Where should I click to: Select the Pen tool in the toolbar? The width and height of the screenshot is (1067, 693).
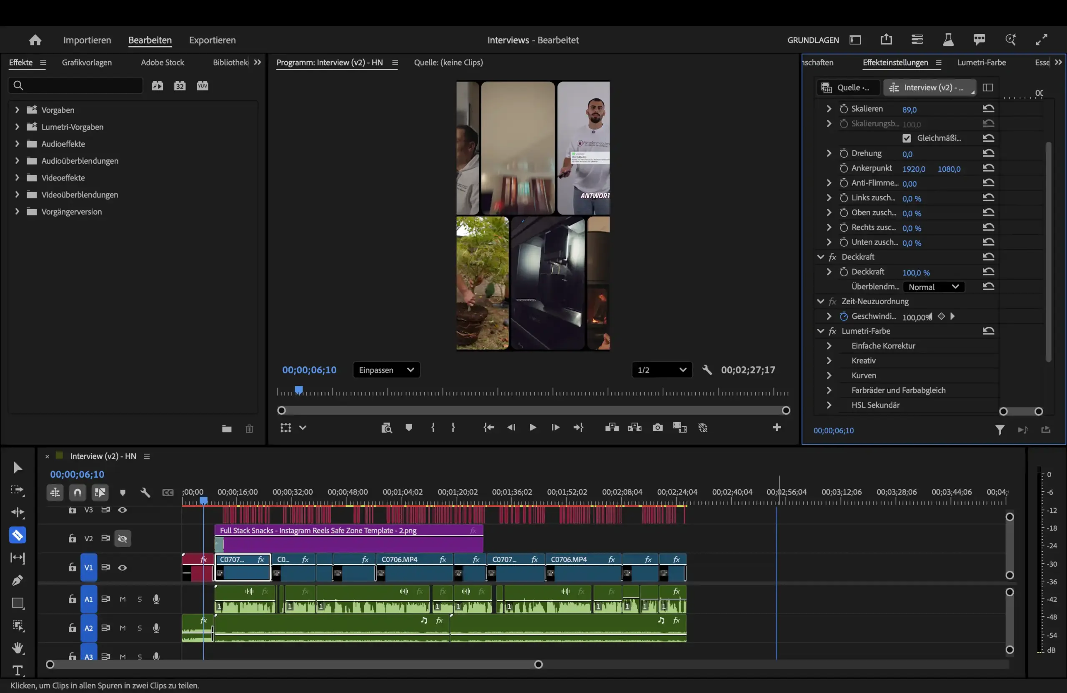pos(18,580)
